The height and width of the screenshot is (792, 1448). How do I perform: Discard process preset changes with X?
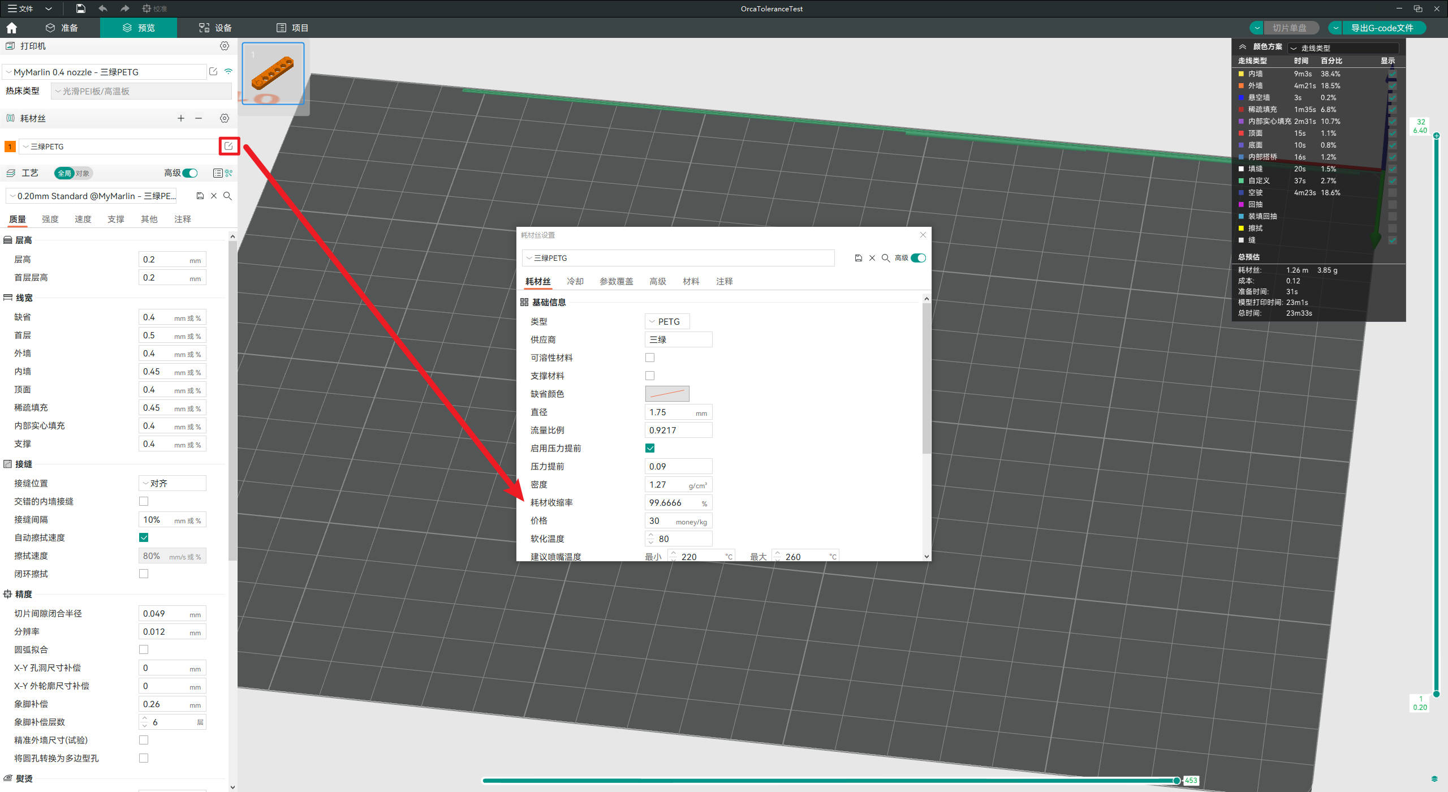[x=214, y=196]
